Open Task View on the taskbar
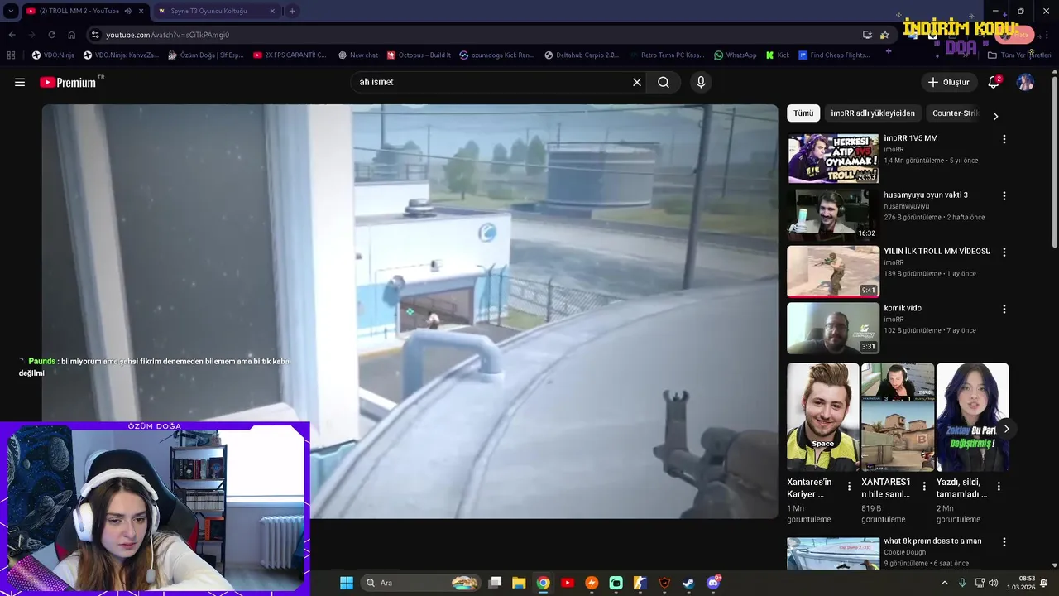1059x596 pixels. (x=495, y=583)
